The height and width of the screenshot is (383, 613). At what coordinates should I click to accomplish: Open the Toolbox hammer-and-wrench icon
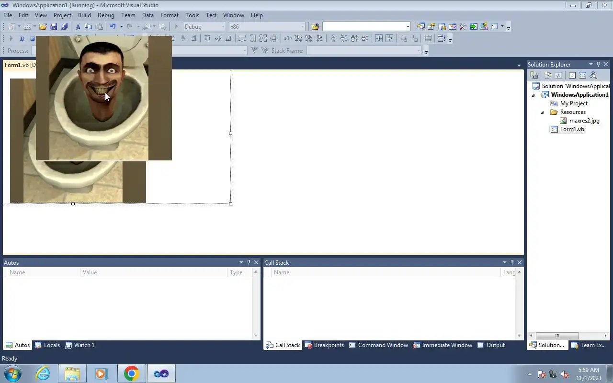pos(463,27)
